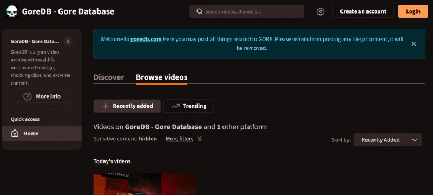Switch to the Discover tab
This screenshot has width=433, height=195.
pos(109,77)
